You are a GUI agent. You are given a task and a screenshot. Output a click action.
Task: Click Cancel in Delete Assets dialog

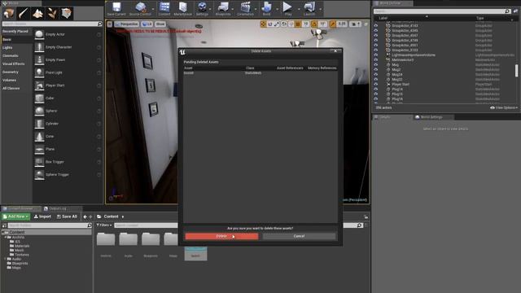point(299,236)
